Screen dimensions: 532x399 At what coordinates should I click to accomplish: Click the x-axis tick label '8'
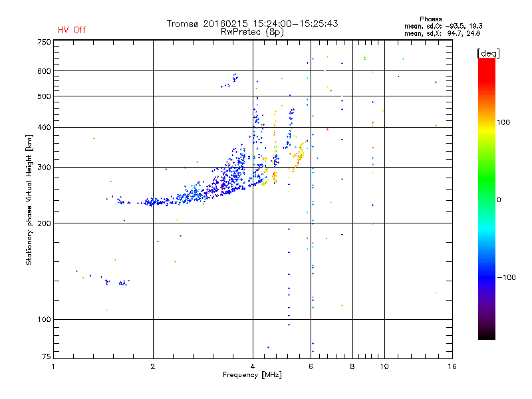click(x=352, y=366)
